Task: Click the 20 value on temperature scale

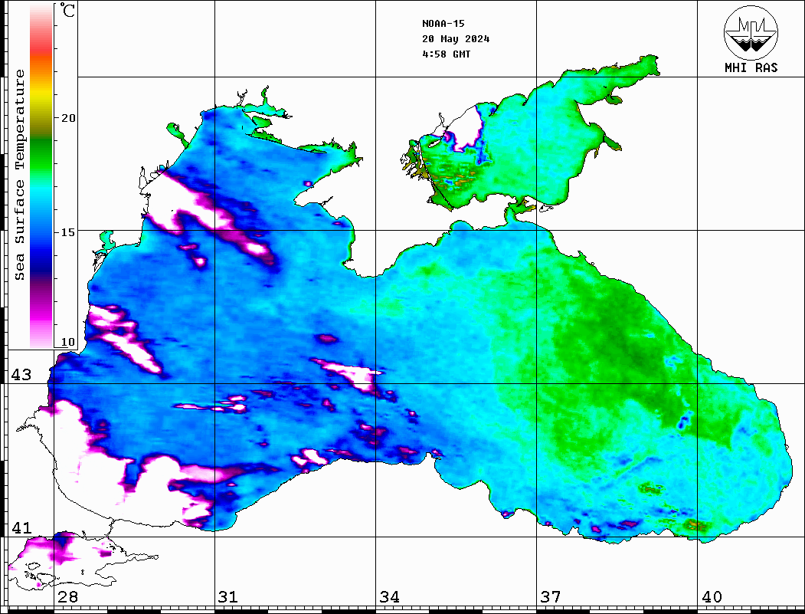Action: point(68,118)
